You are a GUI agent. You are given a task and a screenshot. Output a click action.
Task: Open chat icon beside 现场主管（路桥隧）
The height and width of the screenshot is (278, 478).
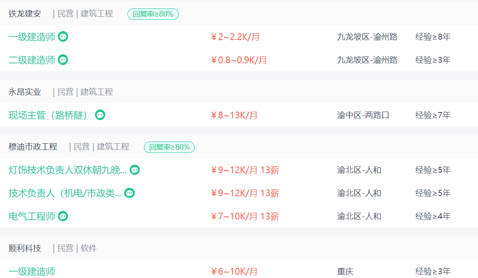(x=100, y=115)
